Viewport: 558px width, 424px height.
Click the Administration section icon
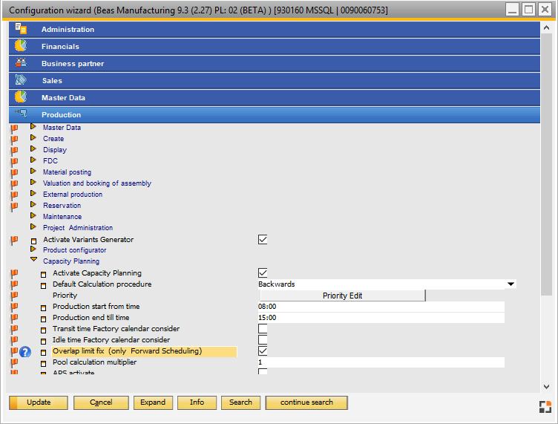click(20, 29)
